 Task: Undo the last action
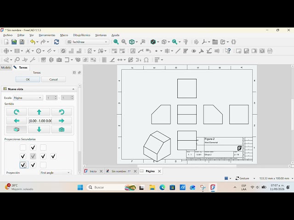tap(33, 42)
